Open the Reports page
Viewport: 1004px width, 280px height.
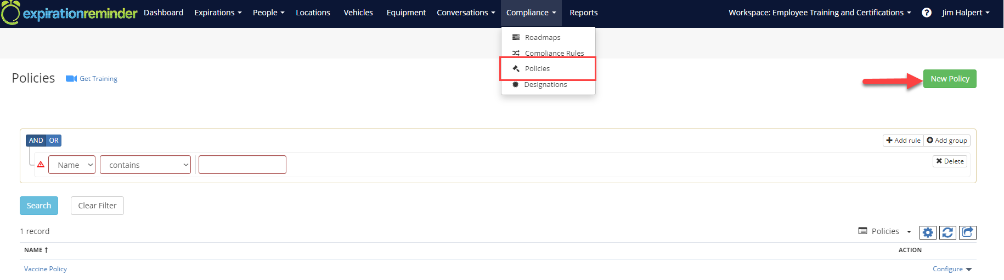click(x=584, y=13)
